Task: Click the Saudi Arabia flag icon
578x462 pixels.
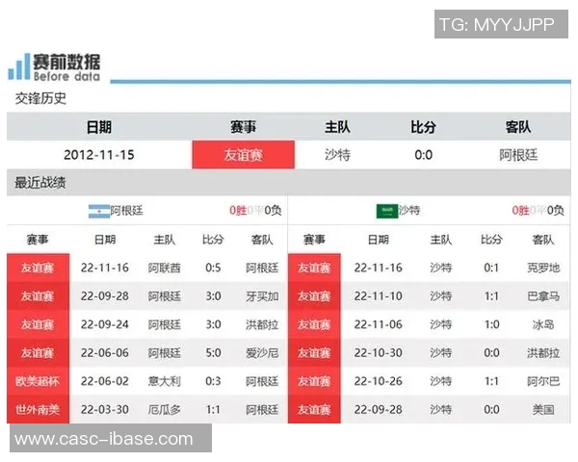Action: click(387, 211)
